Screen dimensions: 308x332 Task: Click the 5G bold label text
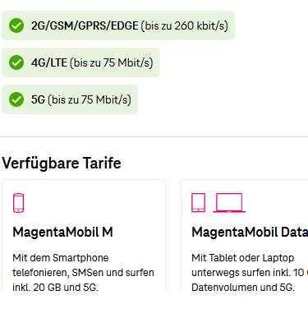click(38, 99)
